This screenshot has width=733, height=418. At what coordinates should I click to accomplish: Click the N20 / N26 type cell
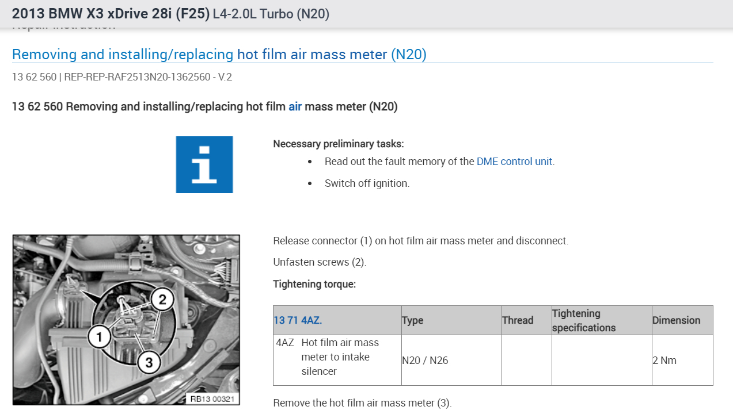[425, 361]
